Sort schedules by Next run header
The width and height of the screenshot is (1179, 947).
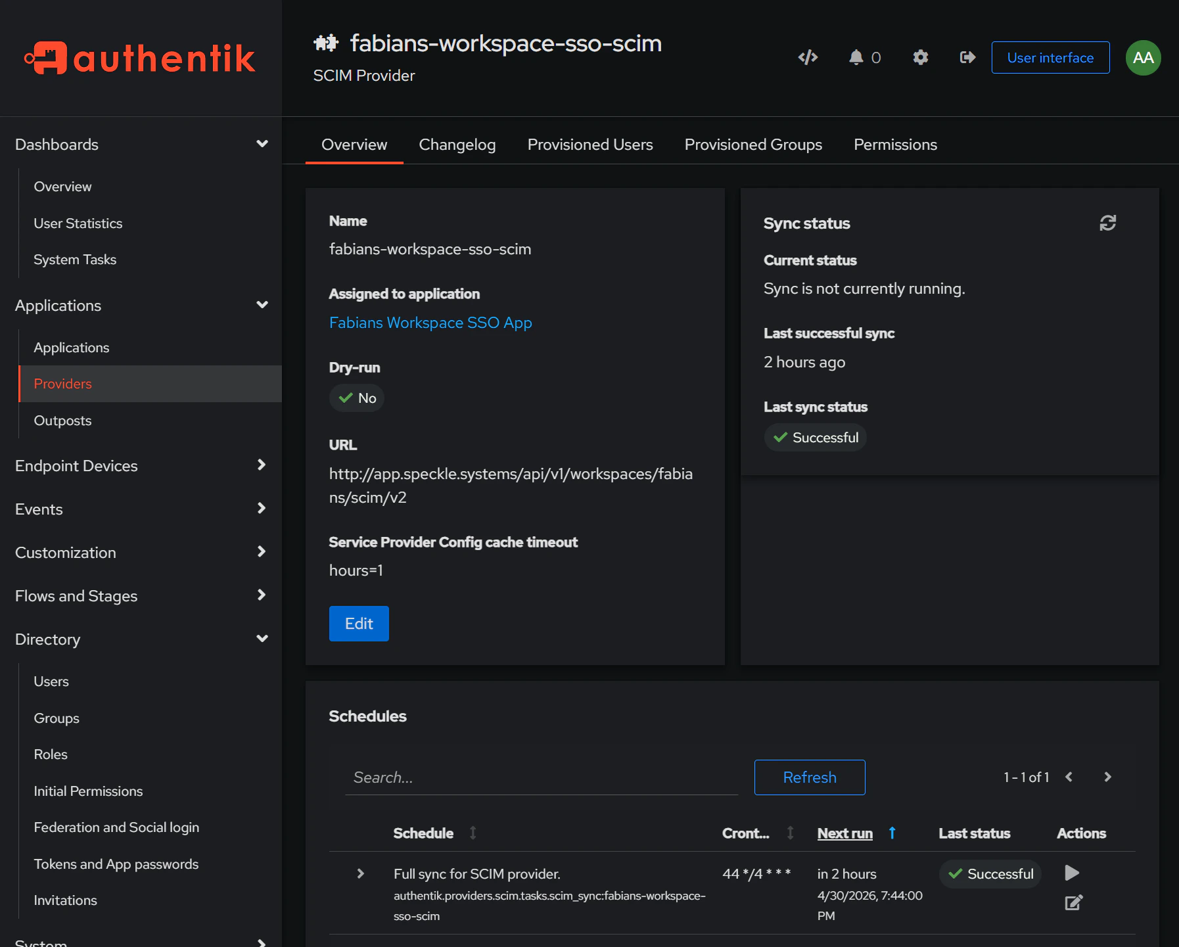click(x=844, y=833)
